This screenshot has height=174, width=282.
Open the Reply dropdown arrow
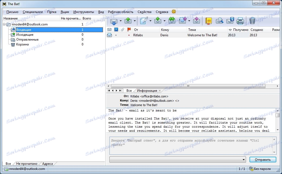click(164, 21)
